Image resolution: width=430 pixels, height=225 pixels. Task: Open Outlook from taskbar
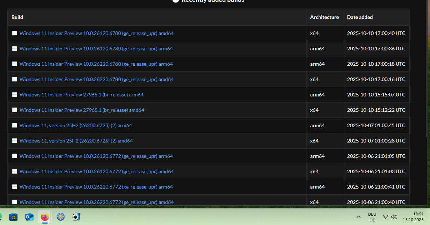coord(29,217)
